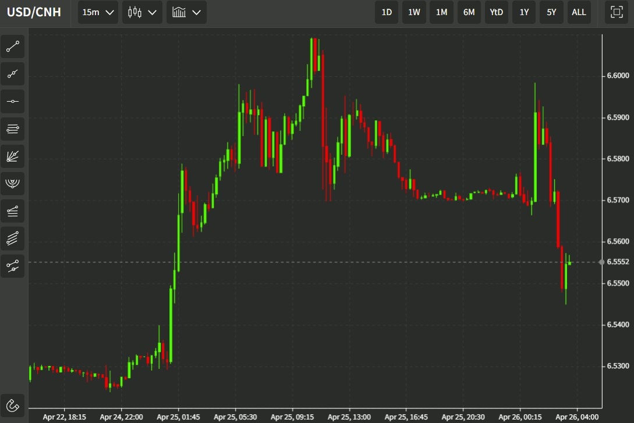Click the Apr 26, 04:00 time label
This screenshot has height=423, width=634.
tap(578, 417)
